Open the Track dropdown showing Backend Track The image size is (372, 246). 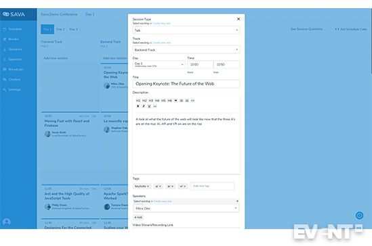click(x=186, y=50)
